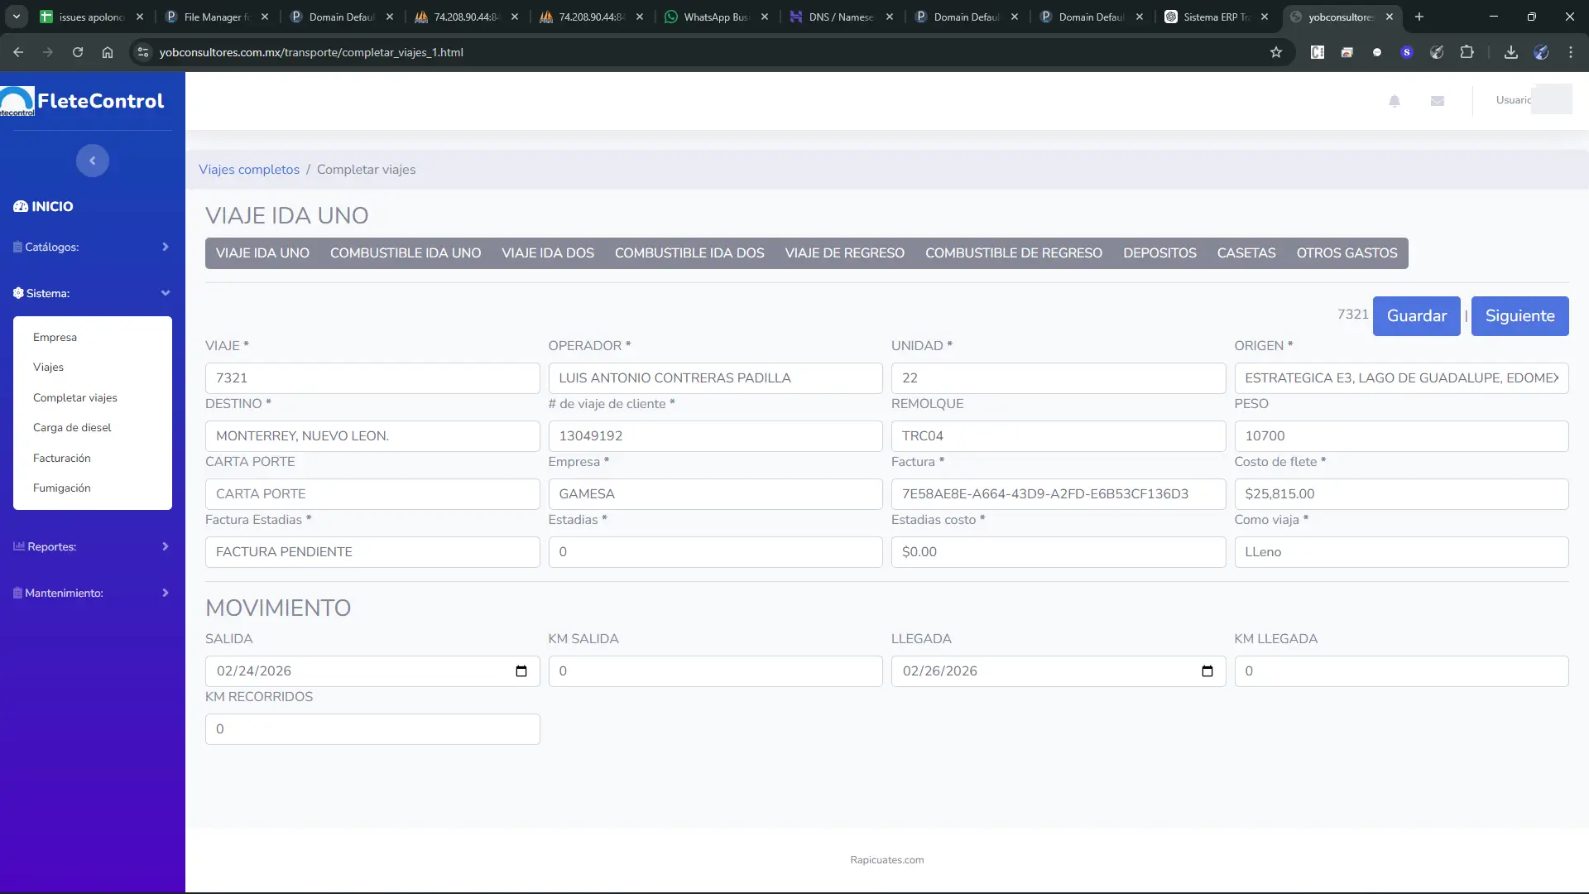Open the envelope messages icon
The image size is (1589, 894).
click(1438, 101)
